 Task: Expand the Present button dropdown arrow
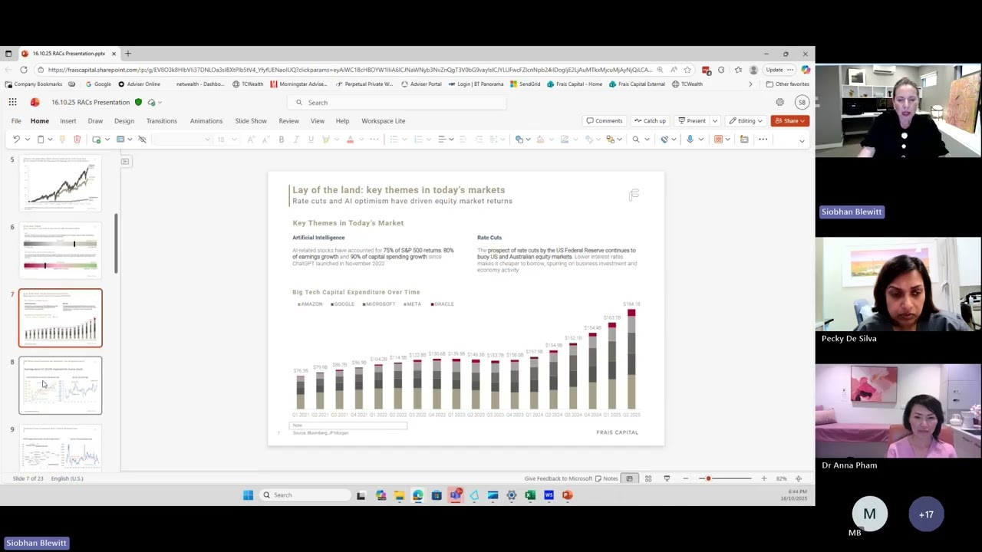click(714, 120)
